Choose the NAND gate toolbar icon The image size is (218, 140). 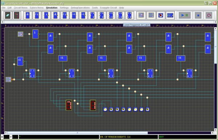(56, 15)
